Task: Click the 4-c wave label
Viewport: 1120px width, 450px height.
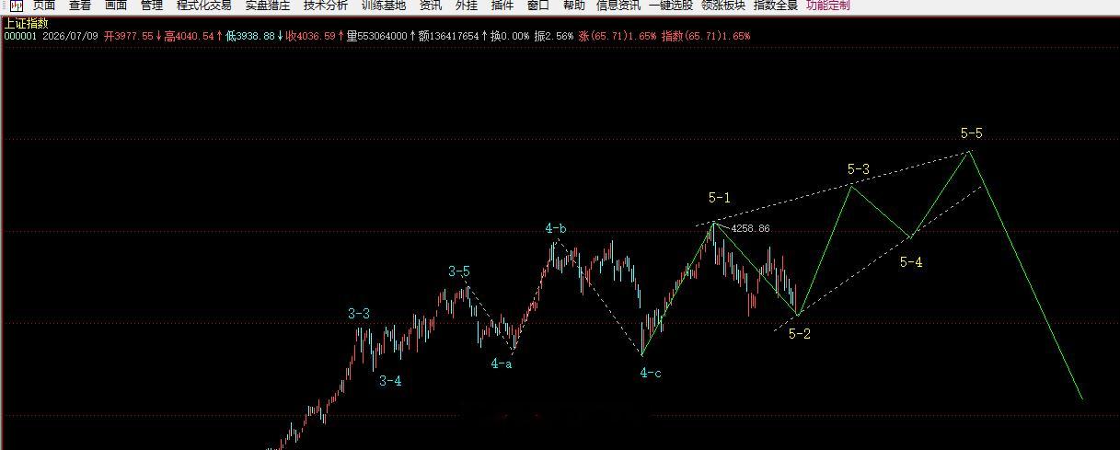Action: [651, 373]
